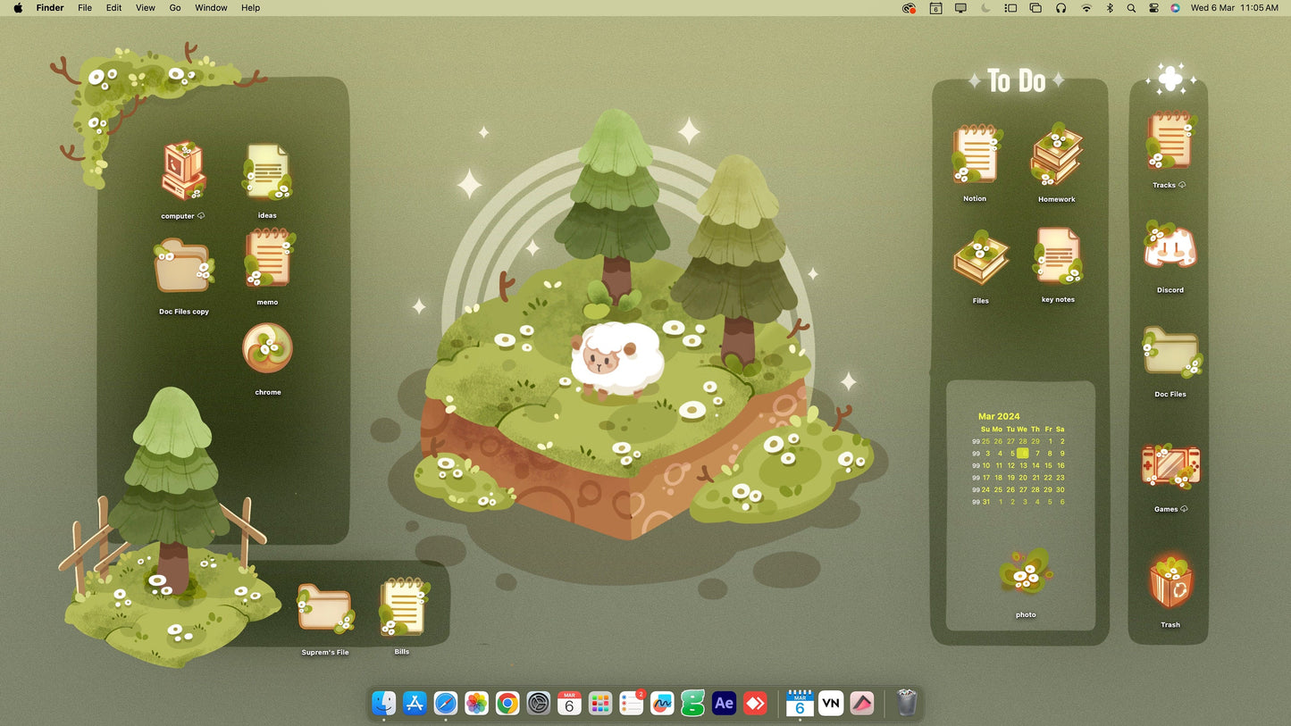Open the Suprem's File folder
Screen dimensions: 1291x726
point(324,609)
